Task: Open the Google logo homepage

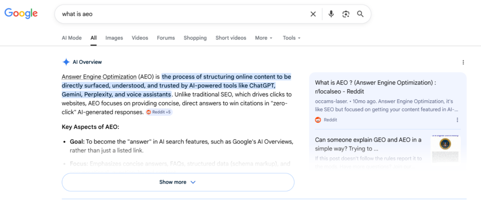Action: point(21,14)
